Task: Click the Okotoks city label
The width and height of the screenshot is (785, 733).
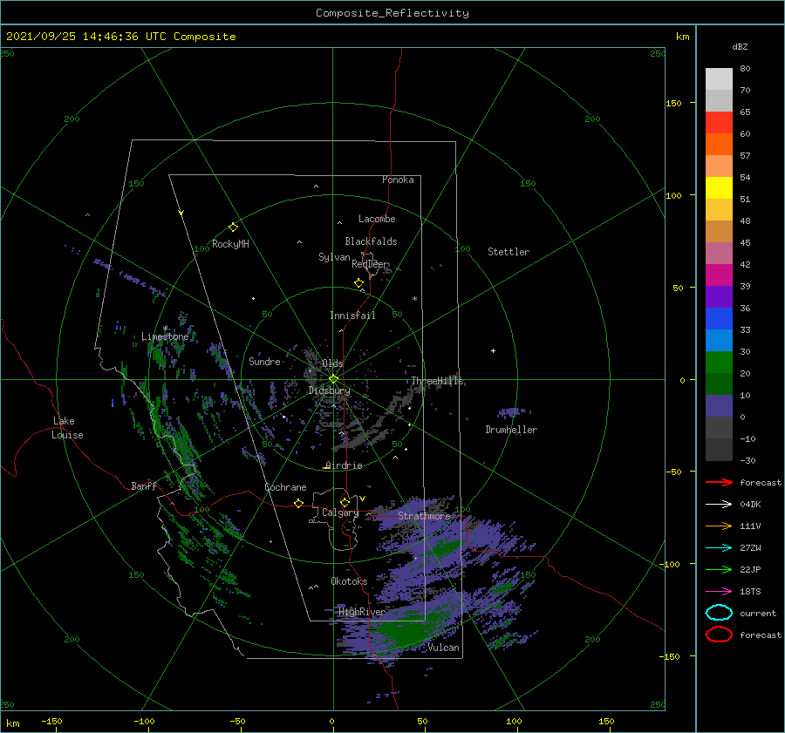Action: point(349,581)
